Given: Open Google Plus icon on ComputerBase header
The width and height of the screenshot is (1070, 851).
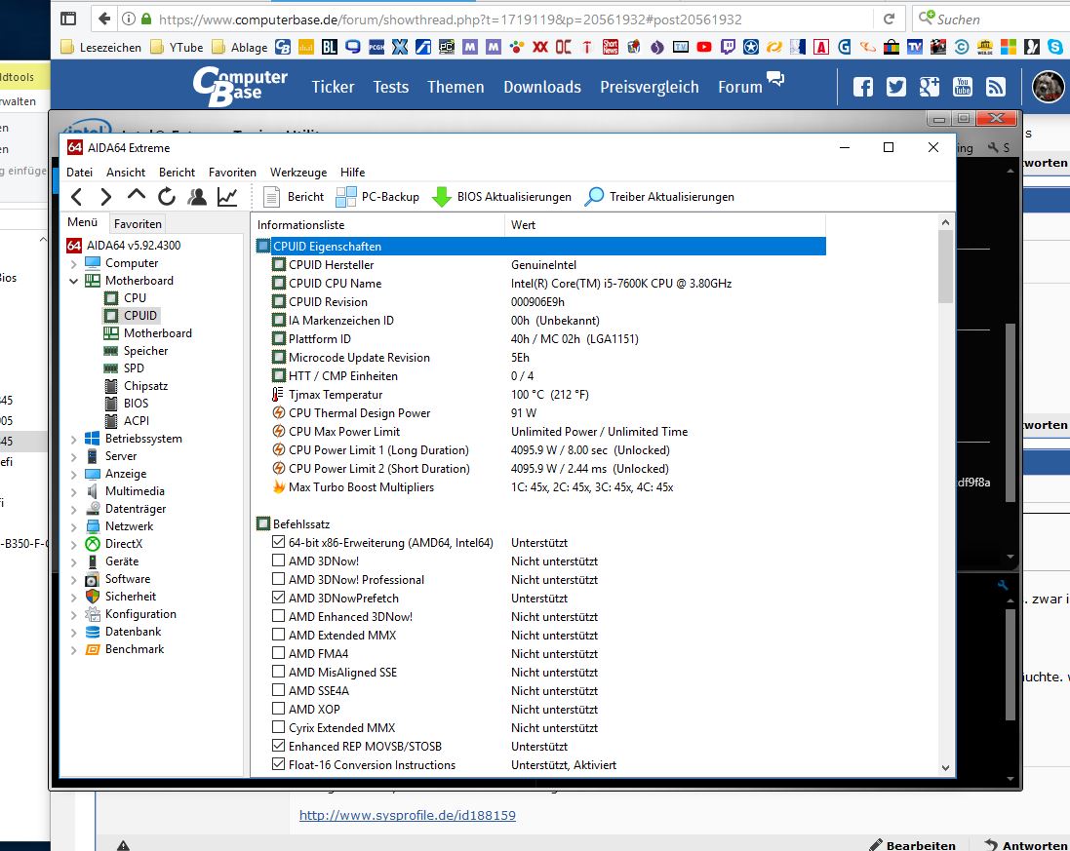Looking at the screenshot, I should point(929,87).
